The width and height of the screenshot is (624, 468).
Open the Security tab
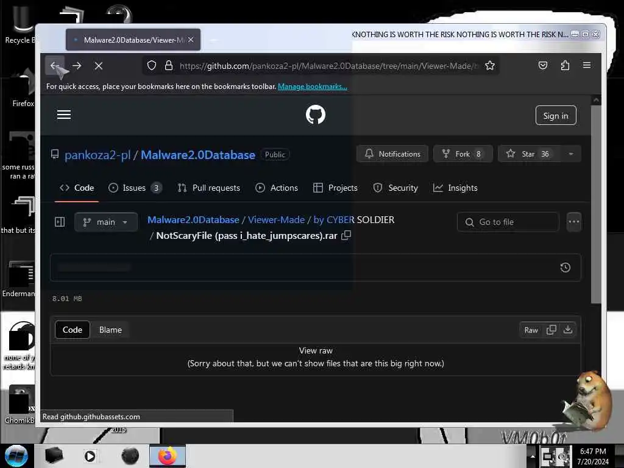[x=395, y=188]
